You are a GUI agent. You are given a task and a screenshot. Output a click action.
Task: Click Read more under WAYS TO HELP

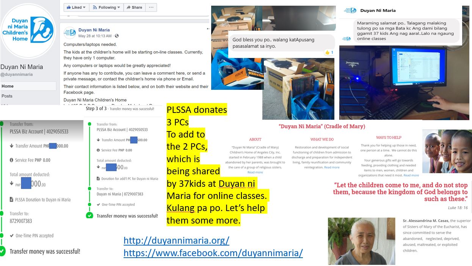click(411, 175)
